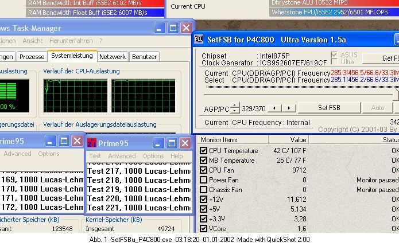Minimize the Task-Manager window
The height and width of the screenshot is (246, 399).
[x=160, y=28]
